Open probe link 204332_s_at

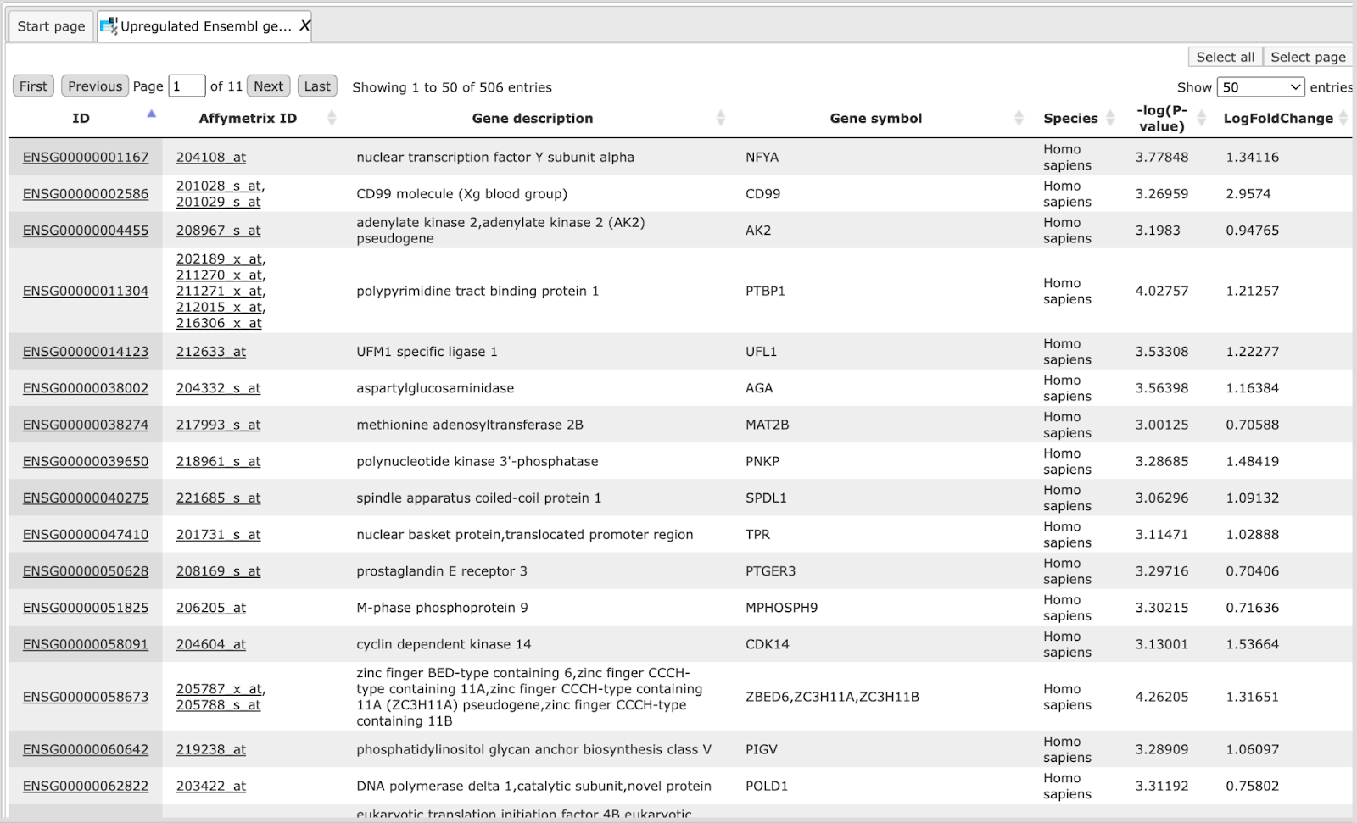pos(219,387)
